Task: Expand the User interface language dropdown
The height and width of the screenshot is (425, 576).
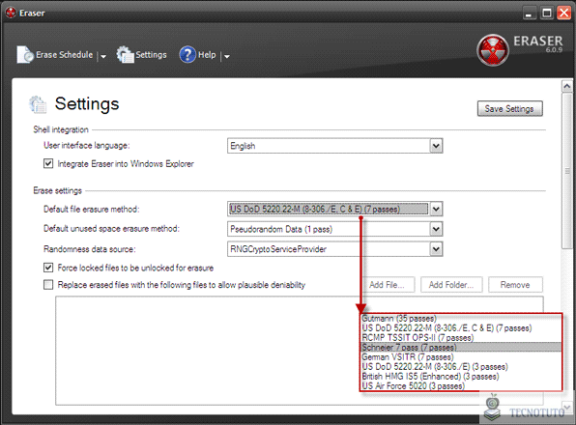Action: [x=436, y=146]
